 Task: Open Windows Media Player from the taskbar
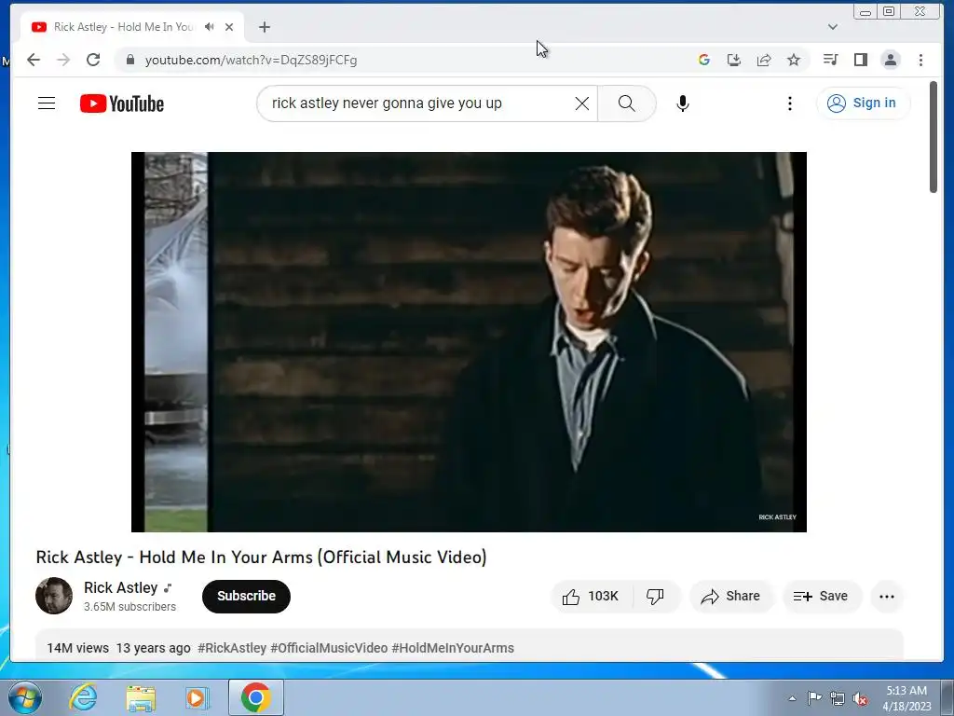[x=197, y=697]
